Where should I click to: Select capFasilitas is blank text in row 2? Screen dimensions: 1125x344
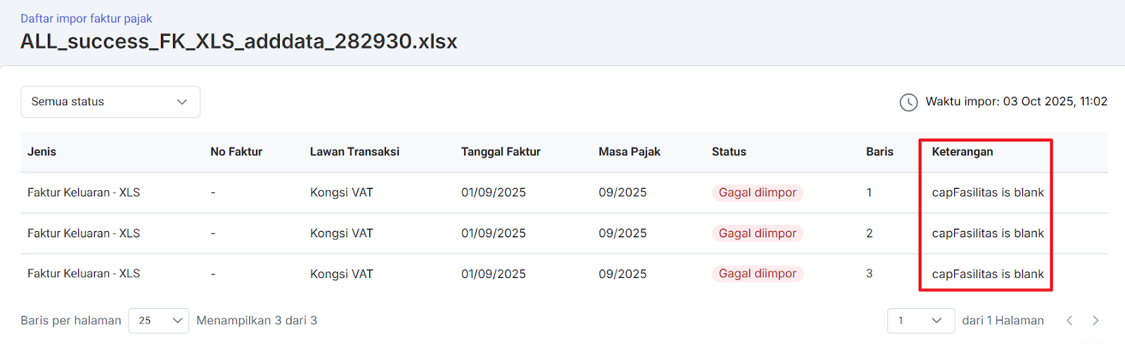pos(987,233)
